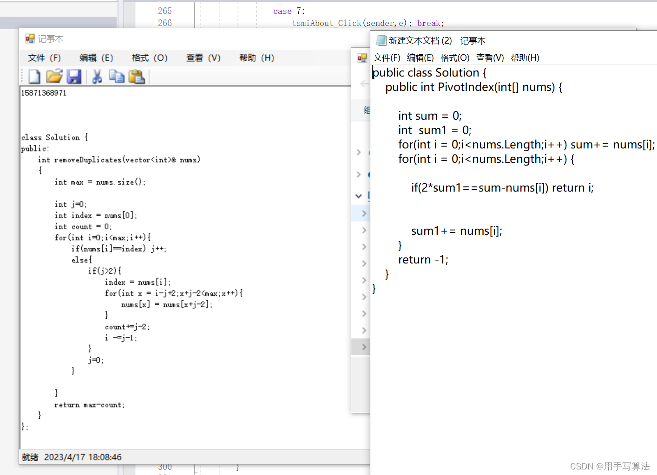Click 'case 7:' in the background code editor
The height and width of the screenshot is (475, 657).
289,11
